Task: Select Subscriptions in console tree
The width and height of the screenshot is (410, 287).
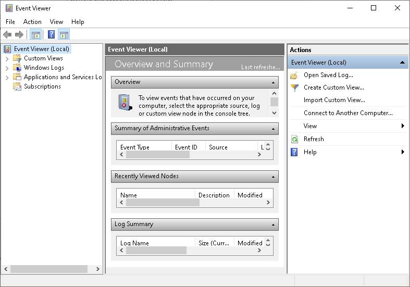Action: point(42,86)
